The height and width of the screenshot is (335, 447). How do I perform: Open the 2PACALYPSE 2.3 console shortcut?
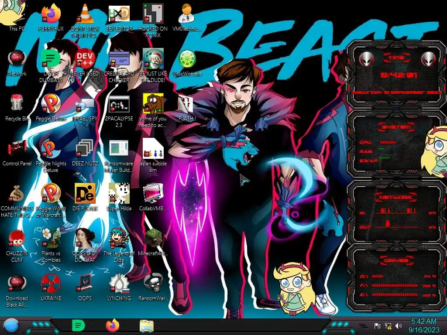tap(119, 111)
